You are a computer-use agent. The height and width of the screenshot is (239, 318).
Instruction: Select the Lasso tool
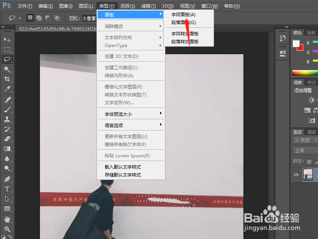[8, 59]
